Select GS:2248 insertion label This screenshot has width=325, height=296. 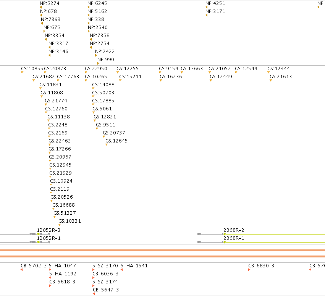58,125
